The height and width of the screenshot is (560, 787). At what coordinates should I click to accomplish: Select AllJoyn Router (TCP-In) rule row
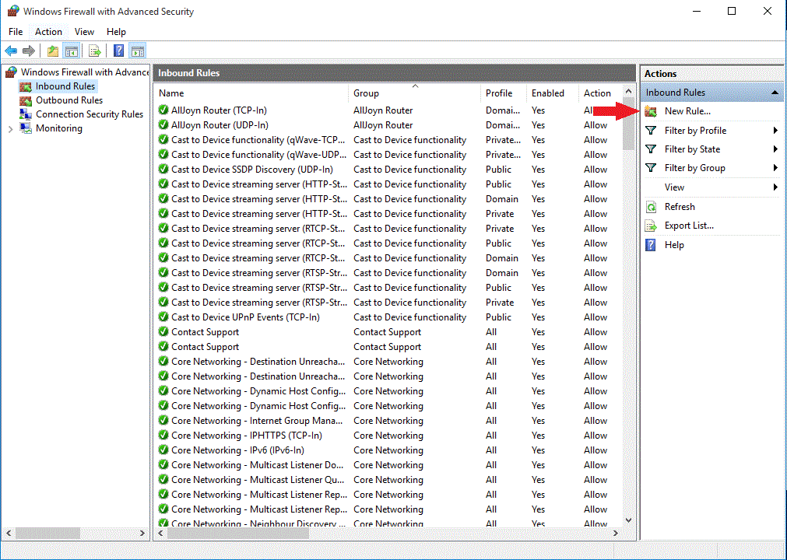pyautogui.click(x=216, y=110)
